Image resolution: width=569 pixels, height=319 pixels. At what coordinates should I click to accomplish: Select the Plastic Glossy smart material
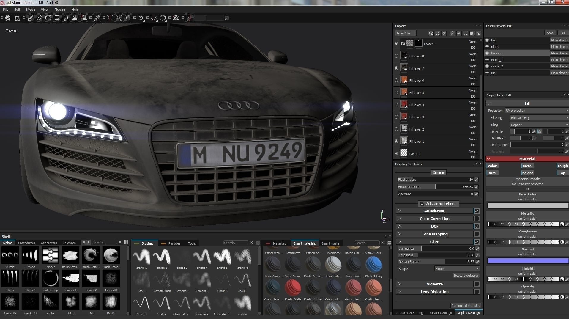pyautogui.click(x=373, y=265)
